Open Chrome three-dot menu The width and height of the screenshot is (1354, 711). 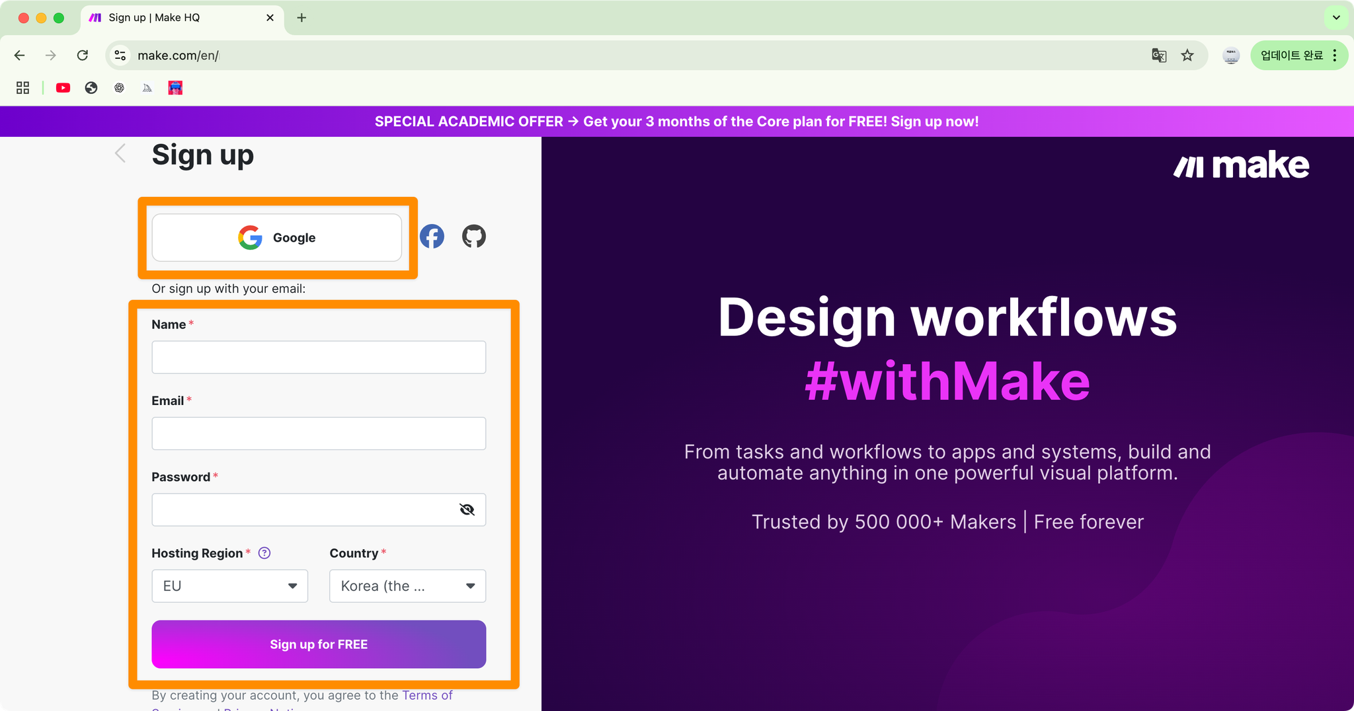pos(1335,56)
